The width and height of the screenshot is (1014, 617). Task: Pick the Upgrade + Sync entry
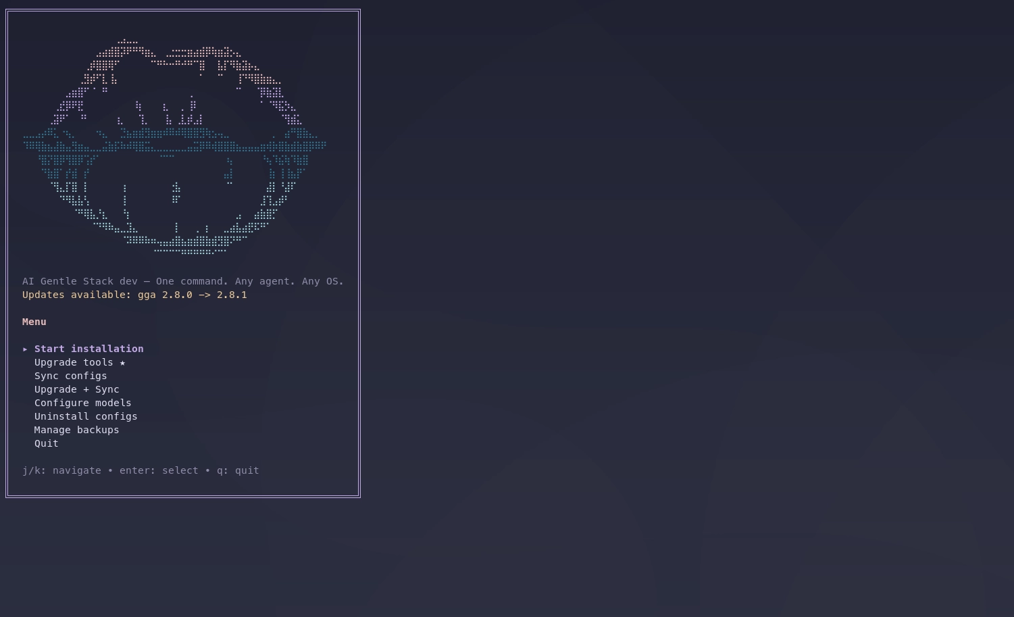(x=77, y=389)
